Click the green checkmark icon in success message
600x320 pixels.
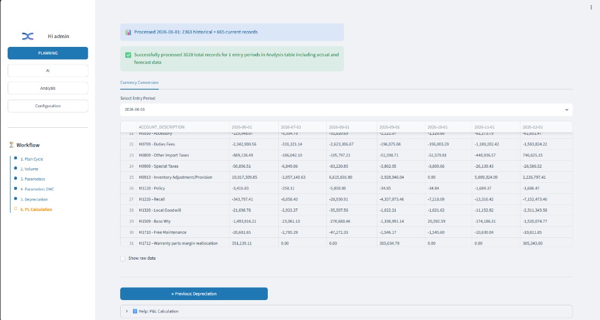tap(128, 55)
